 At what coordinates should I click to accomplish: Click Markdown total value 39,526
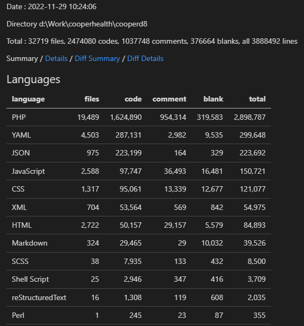point(255,243)
